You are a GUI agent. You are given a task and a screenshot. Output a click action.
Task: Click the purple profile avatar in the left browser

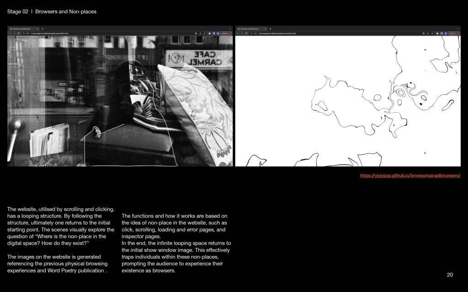point(218,33)
